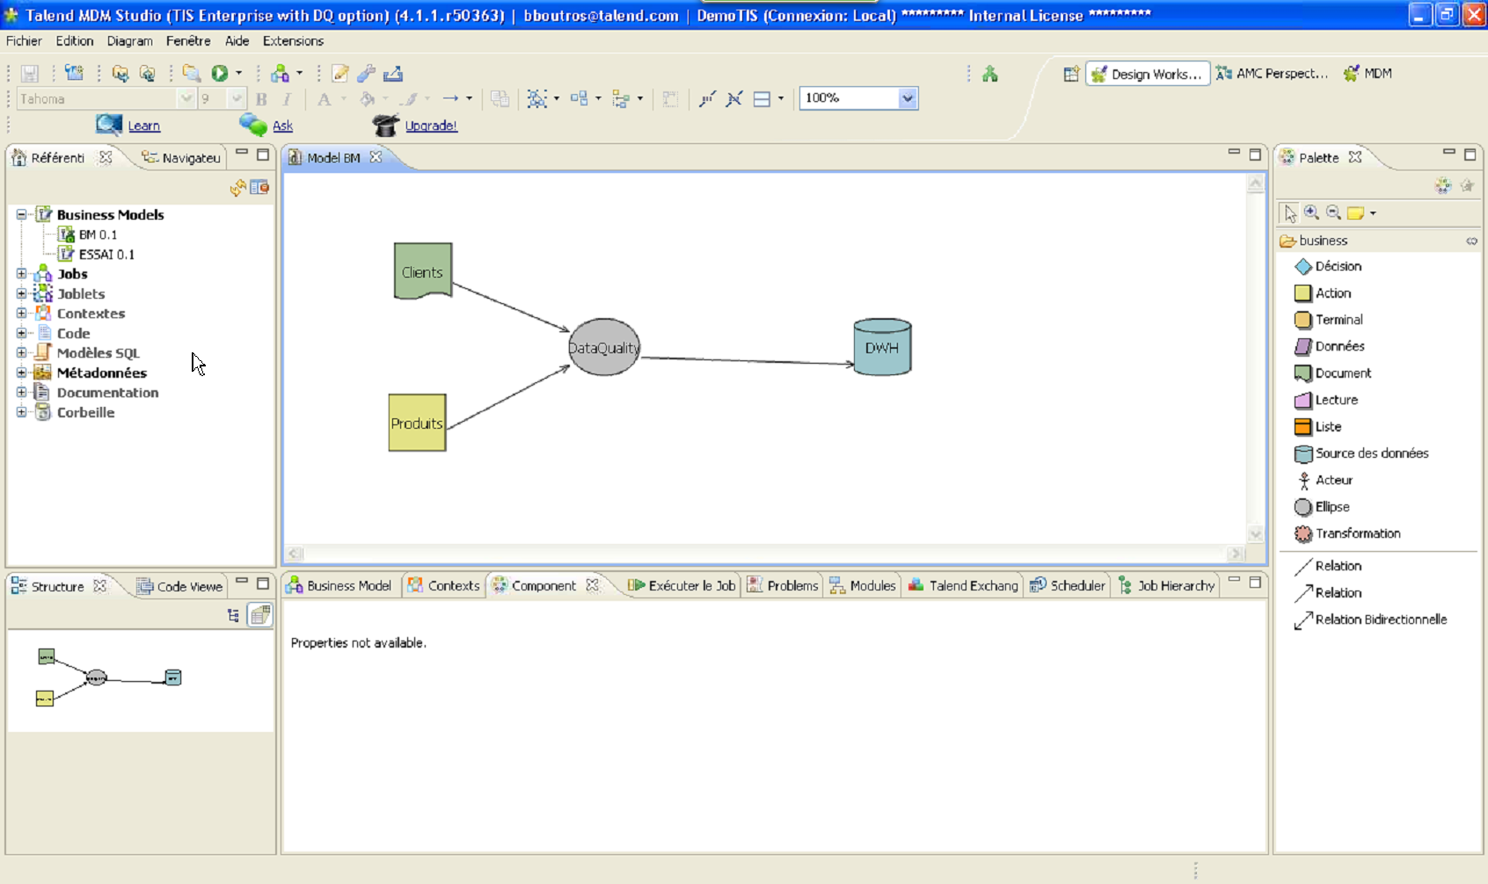Image resolution: width=1488 pixels, height=884 pixels.
Task: Switch to the Code Viewer tab
Action: (x=179, y=587)
